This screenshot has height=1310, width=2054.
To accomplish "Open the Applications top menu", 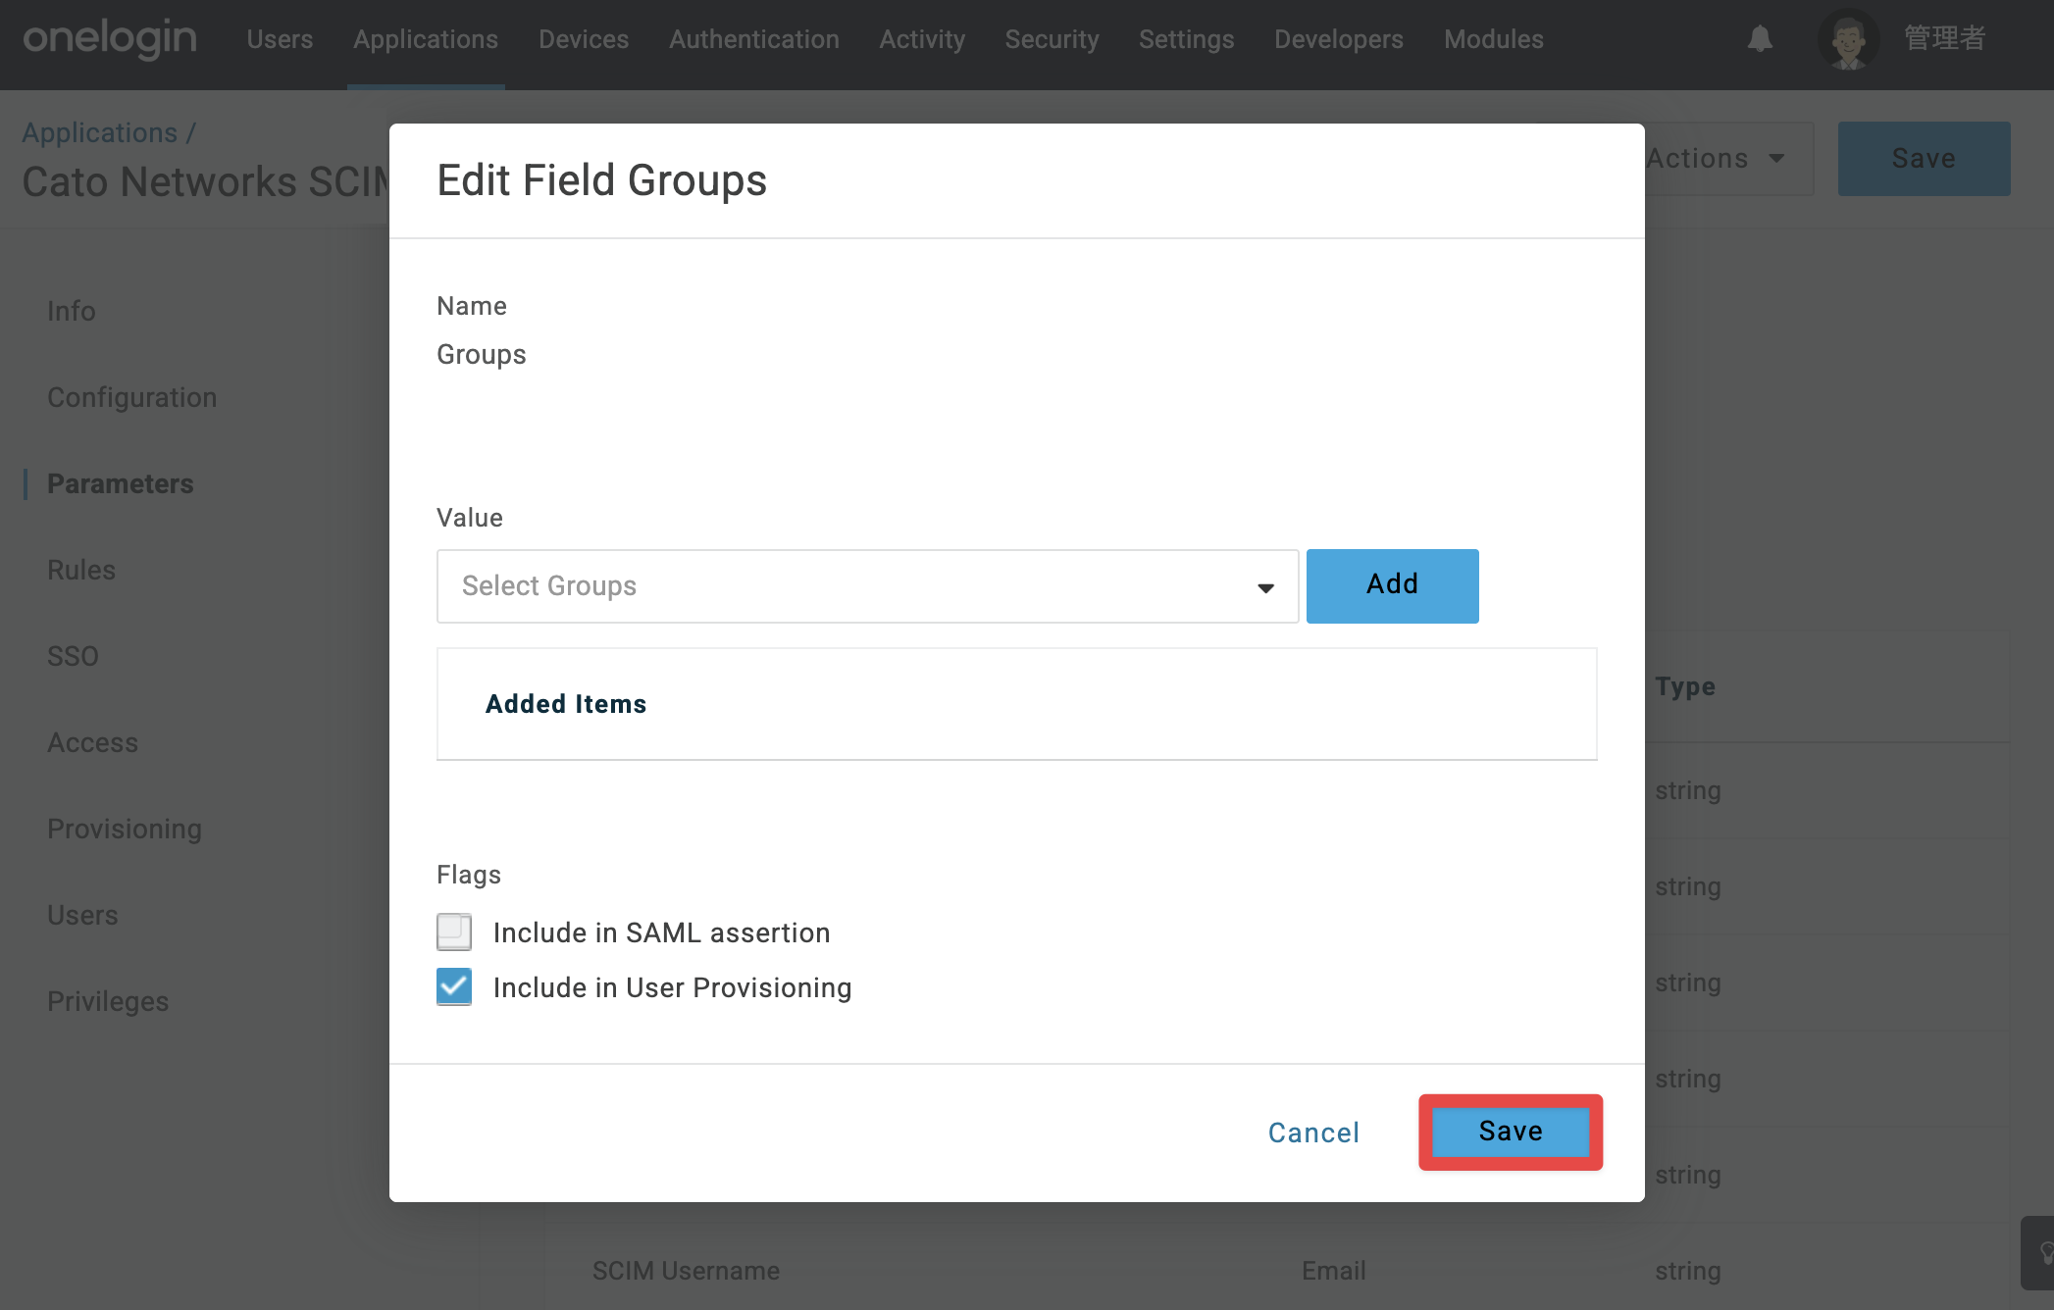I will pos(426,39).
